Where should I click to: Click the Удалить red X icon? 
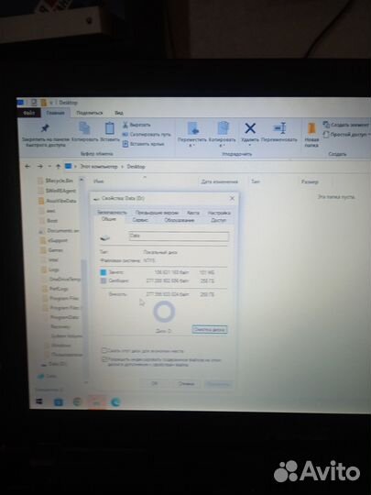click(x=250, y=128)
